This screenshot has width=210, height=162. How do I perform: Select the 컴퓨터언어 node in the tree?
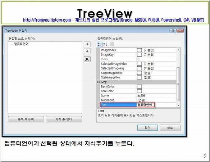click(21, 44)
